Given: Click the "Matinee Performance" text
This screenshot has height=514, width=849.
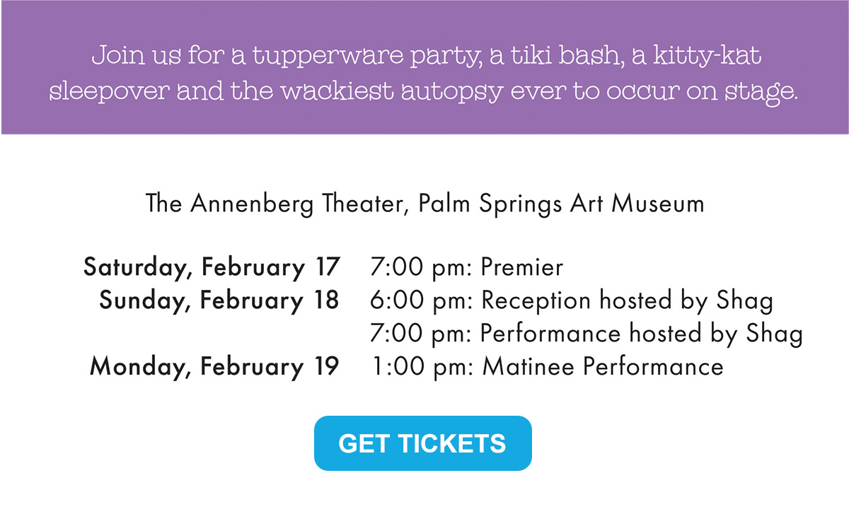Looking at the screenshot, I should 603,367.
